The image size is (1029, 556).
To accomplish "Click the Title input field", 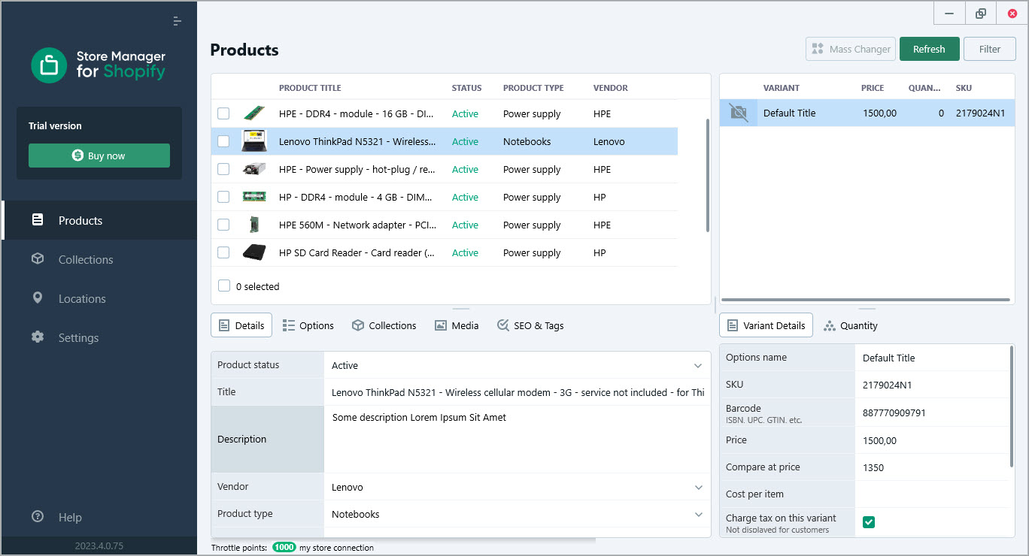I will [518, 392].
